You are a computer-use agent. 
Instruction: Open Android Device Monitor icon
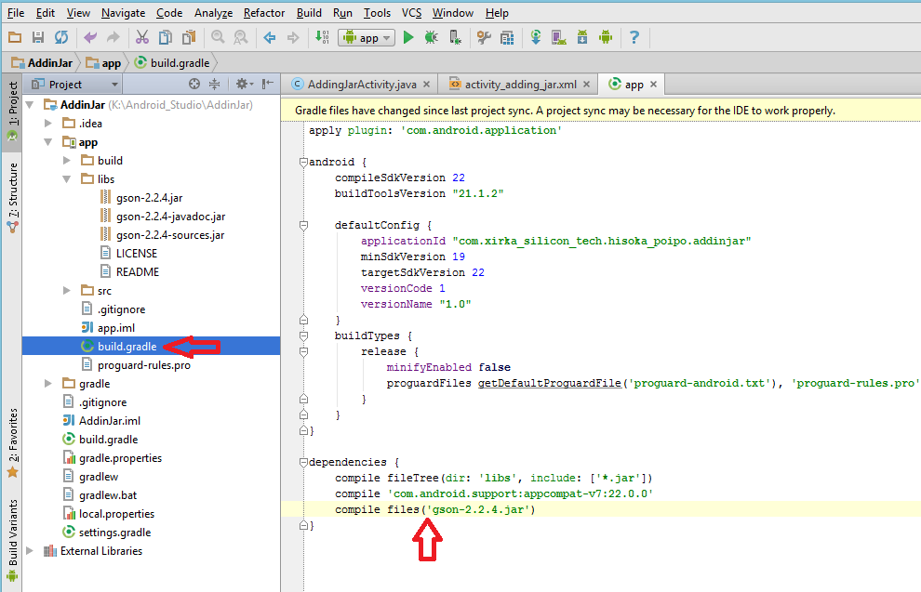point(606,37)
